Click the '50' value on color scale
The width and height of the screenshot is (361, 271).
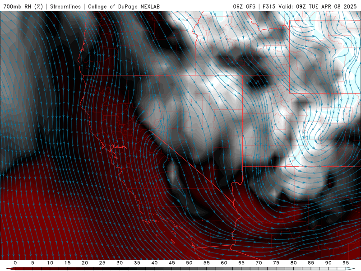[189, 263]
